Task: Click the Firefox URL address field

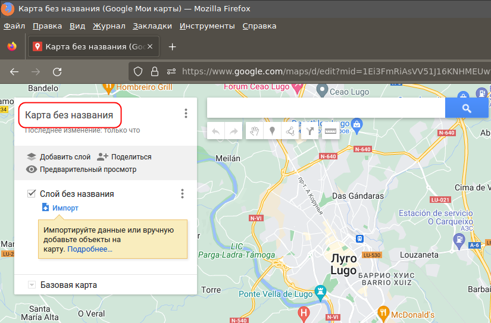Action: pyautogui.click(x=336, y=71)
